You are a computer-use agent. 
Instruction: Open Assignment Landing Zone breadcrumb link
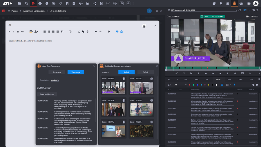click(34, 11)
